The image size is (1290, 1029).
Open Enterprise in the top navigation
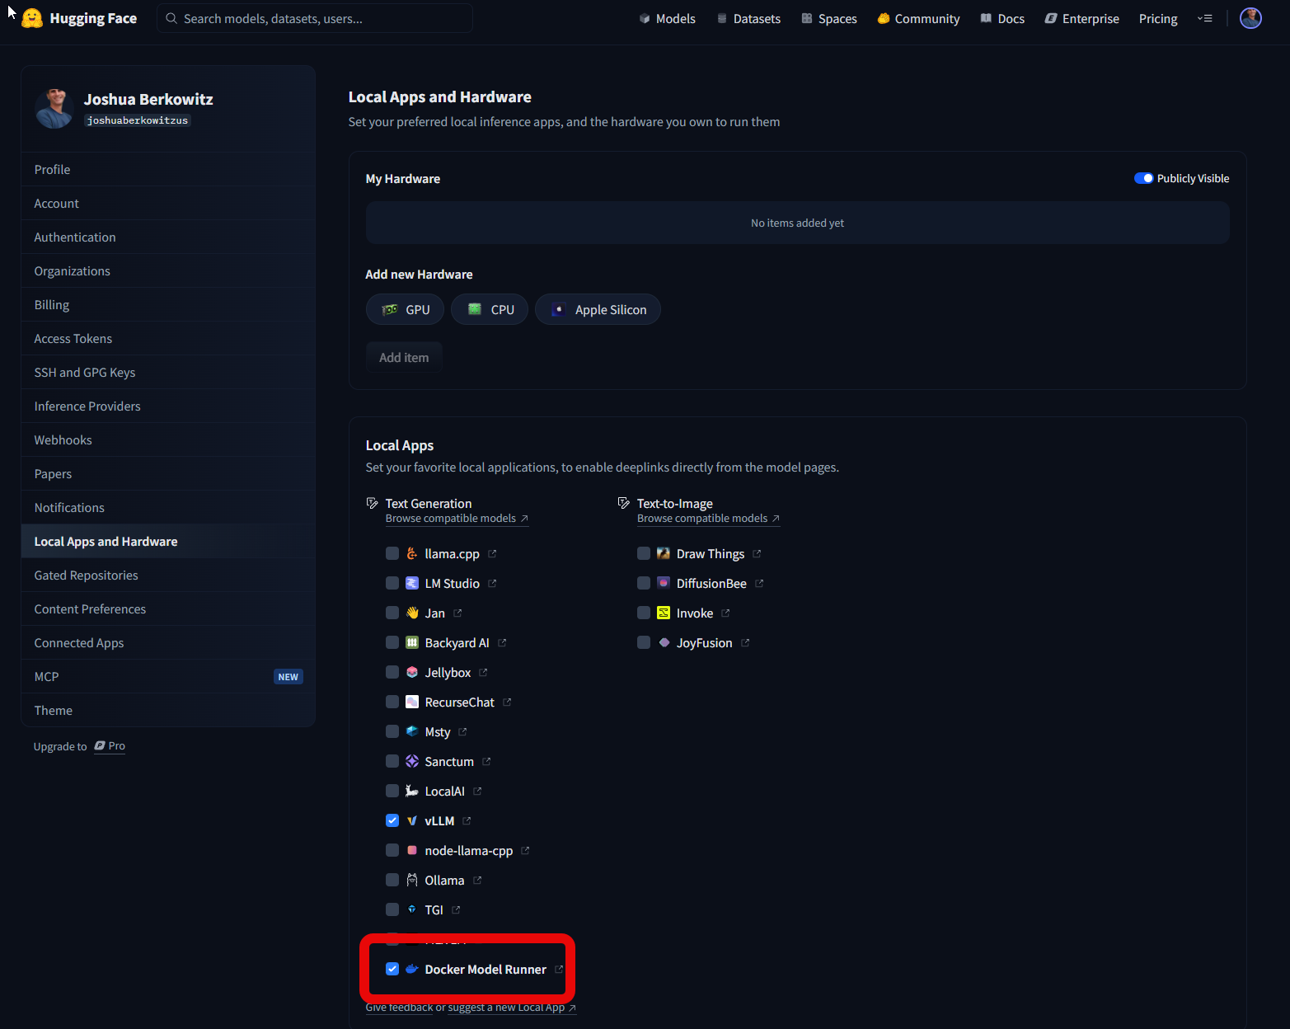click(1082, 18)
